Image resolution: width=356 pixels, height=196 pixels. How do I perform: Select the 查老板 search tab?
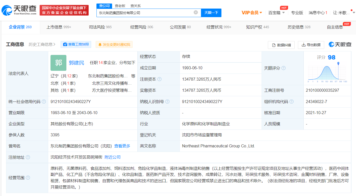tap(120, 6)
